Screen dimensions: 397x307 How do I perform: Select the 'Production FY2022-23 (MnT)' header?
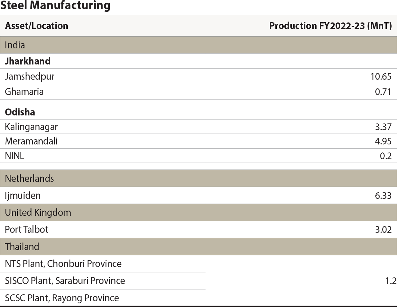point(330,26)
